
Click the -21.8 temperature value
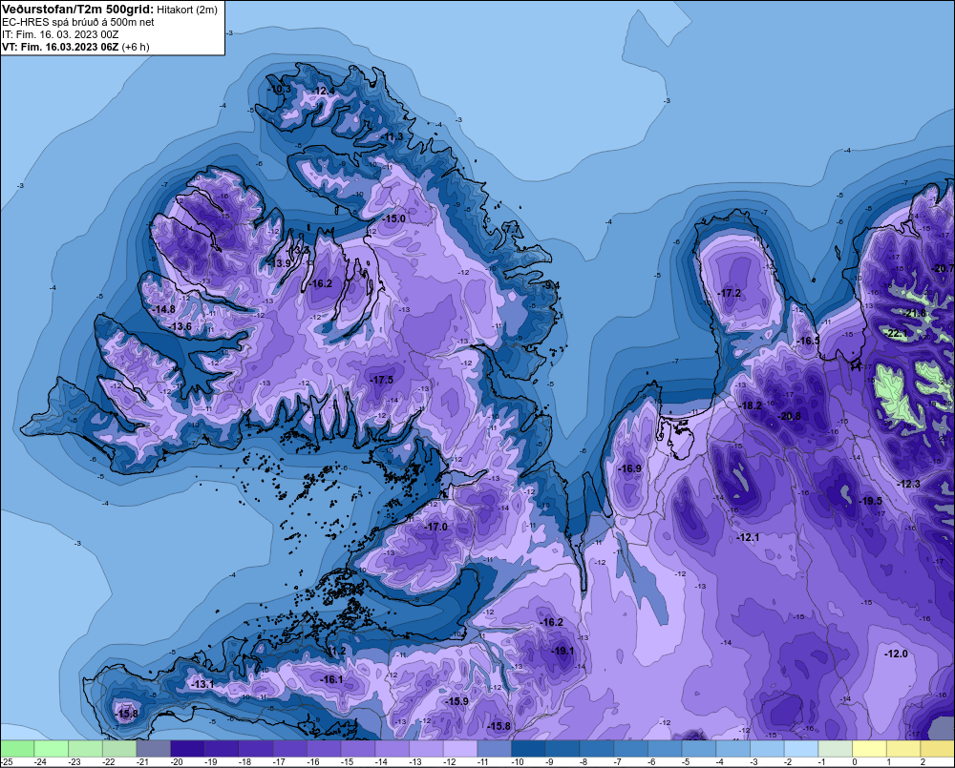pos(916,314)
